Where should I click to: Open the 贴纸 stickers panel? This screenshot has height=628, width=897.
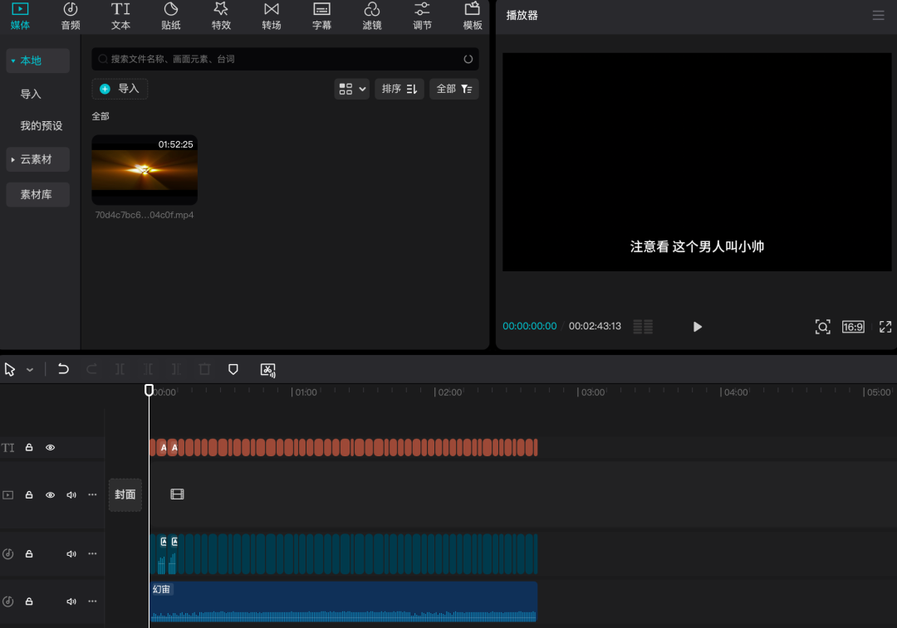point(170,16)
